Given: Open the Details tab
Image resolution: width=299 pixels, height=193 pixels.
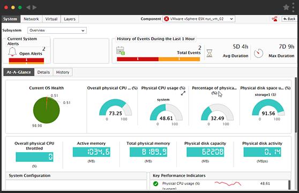Looking at the screenshot, I should click(43, 72).
